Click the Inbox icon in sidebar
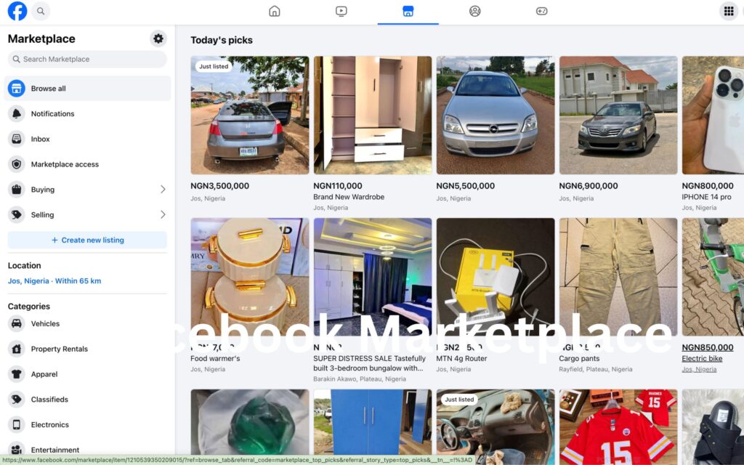Screen dimensions: 744x465 (17, 139)
